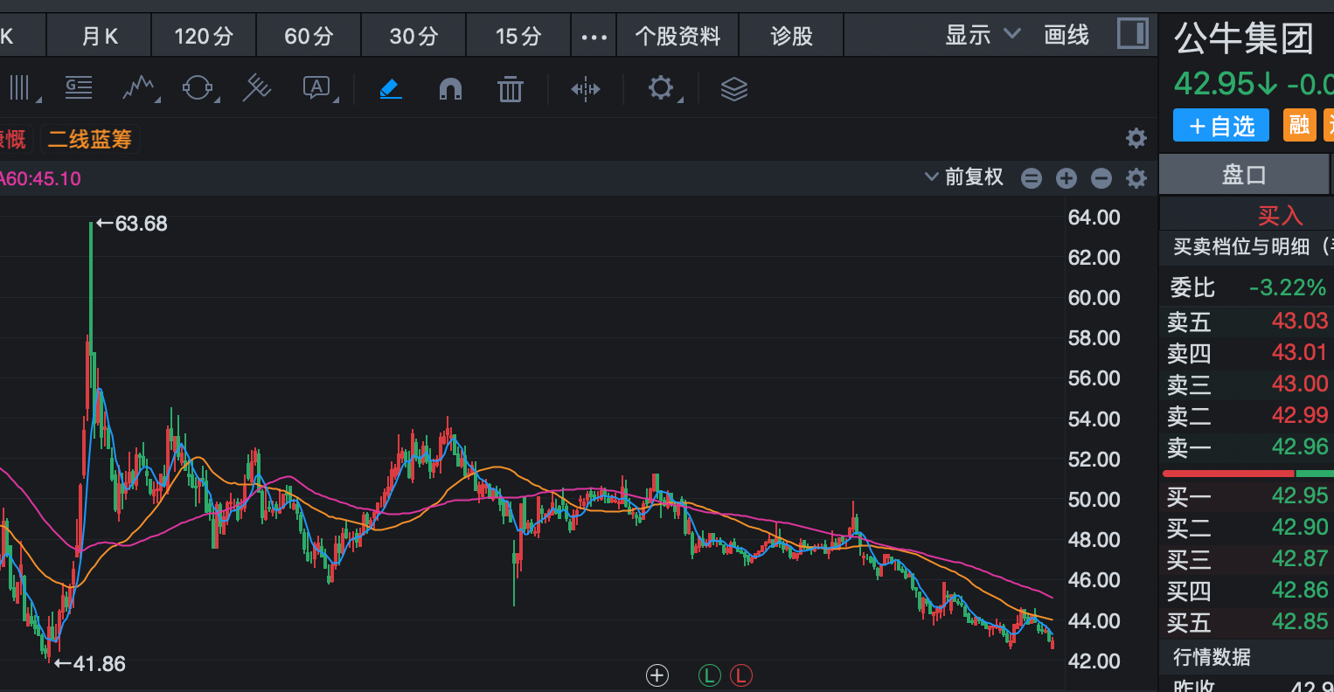
Task: Toggle the green L marker
Action: [x=709, y=675]
